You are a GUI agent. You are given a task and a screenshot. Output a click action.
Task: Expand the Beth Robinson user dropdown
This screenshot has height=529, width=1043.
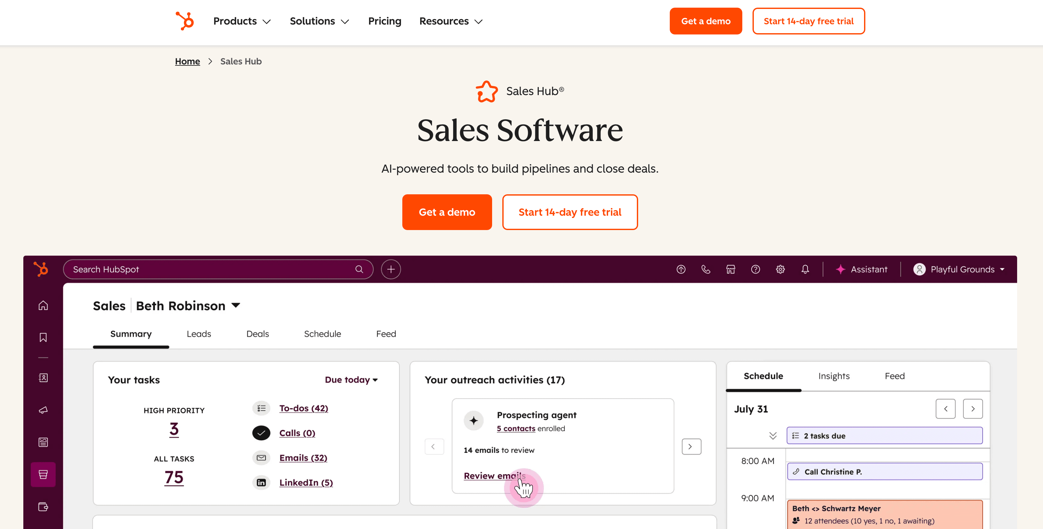coord(236,305)
